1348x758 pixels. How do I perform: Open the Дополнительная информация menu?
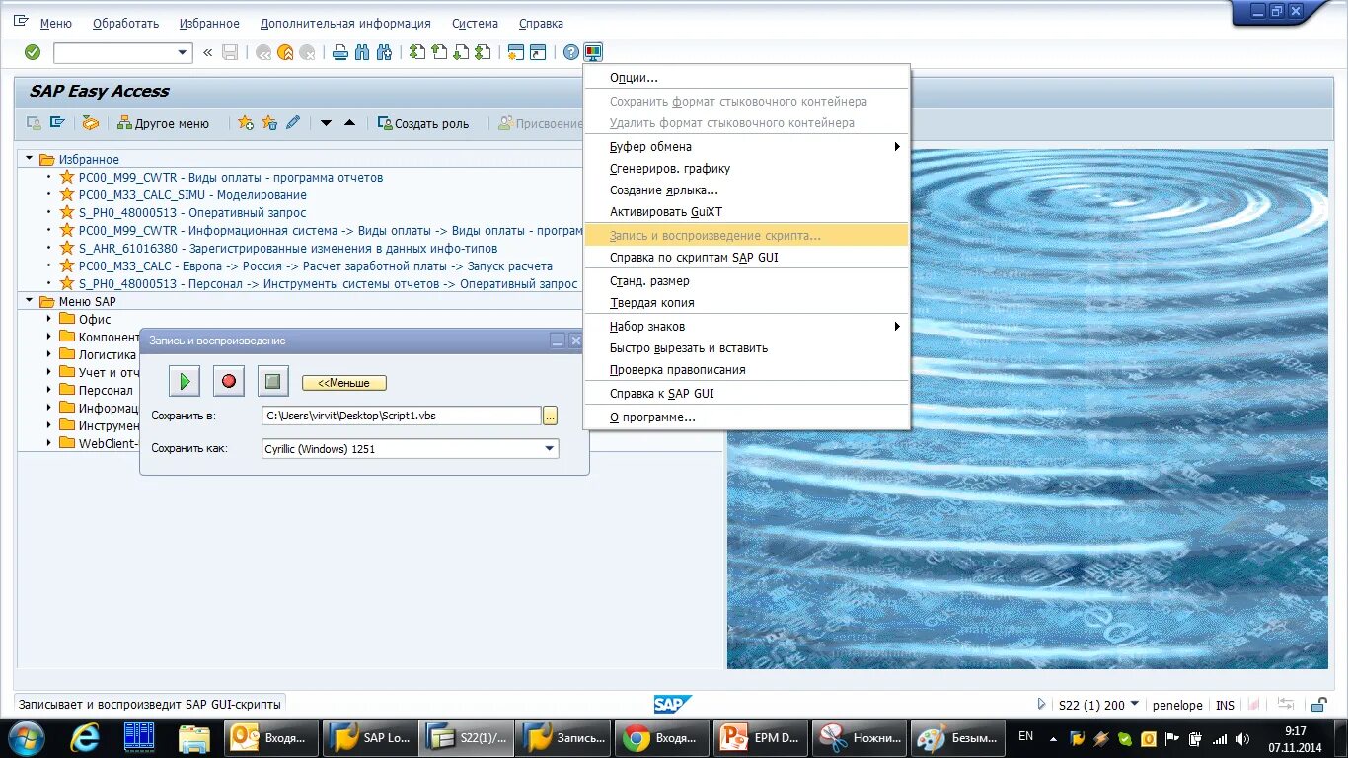pyautogui.click(x=345, y=23)
